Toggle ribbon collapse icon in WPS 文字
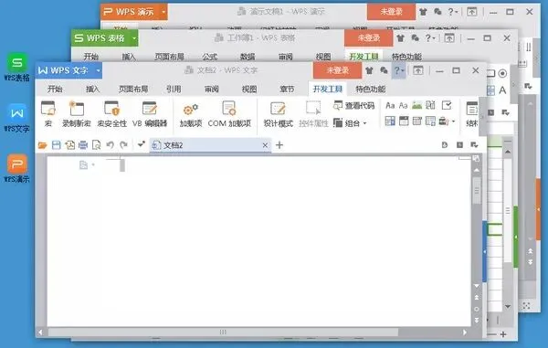The width and height of the screenshot is (548, 348). tap(418, 71)
